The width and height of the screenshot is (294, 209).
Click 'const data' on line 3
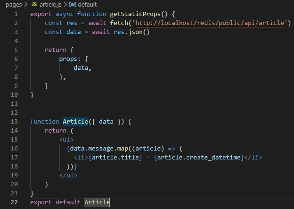point(63,32)
